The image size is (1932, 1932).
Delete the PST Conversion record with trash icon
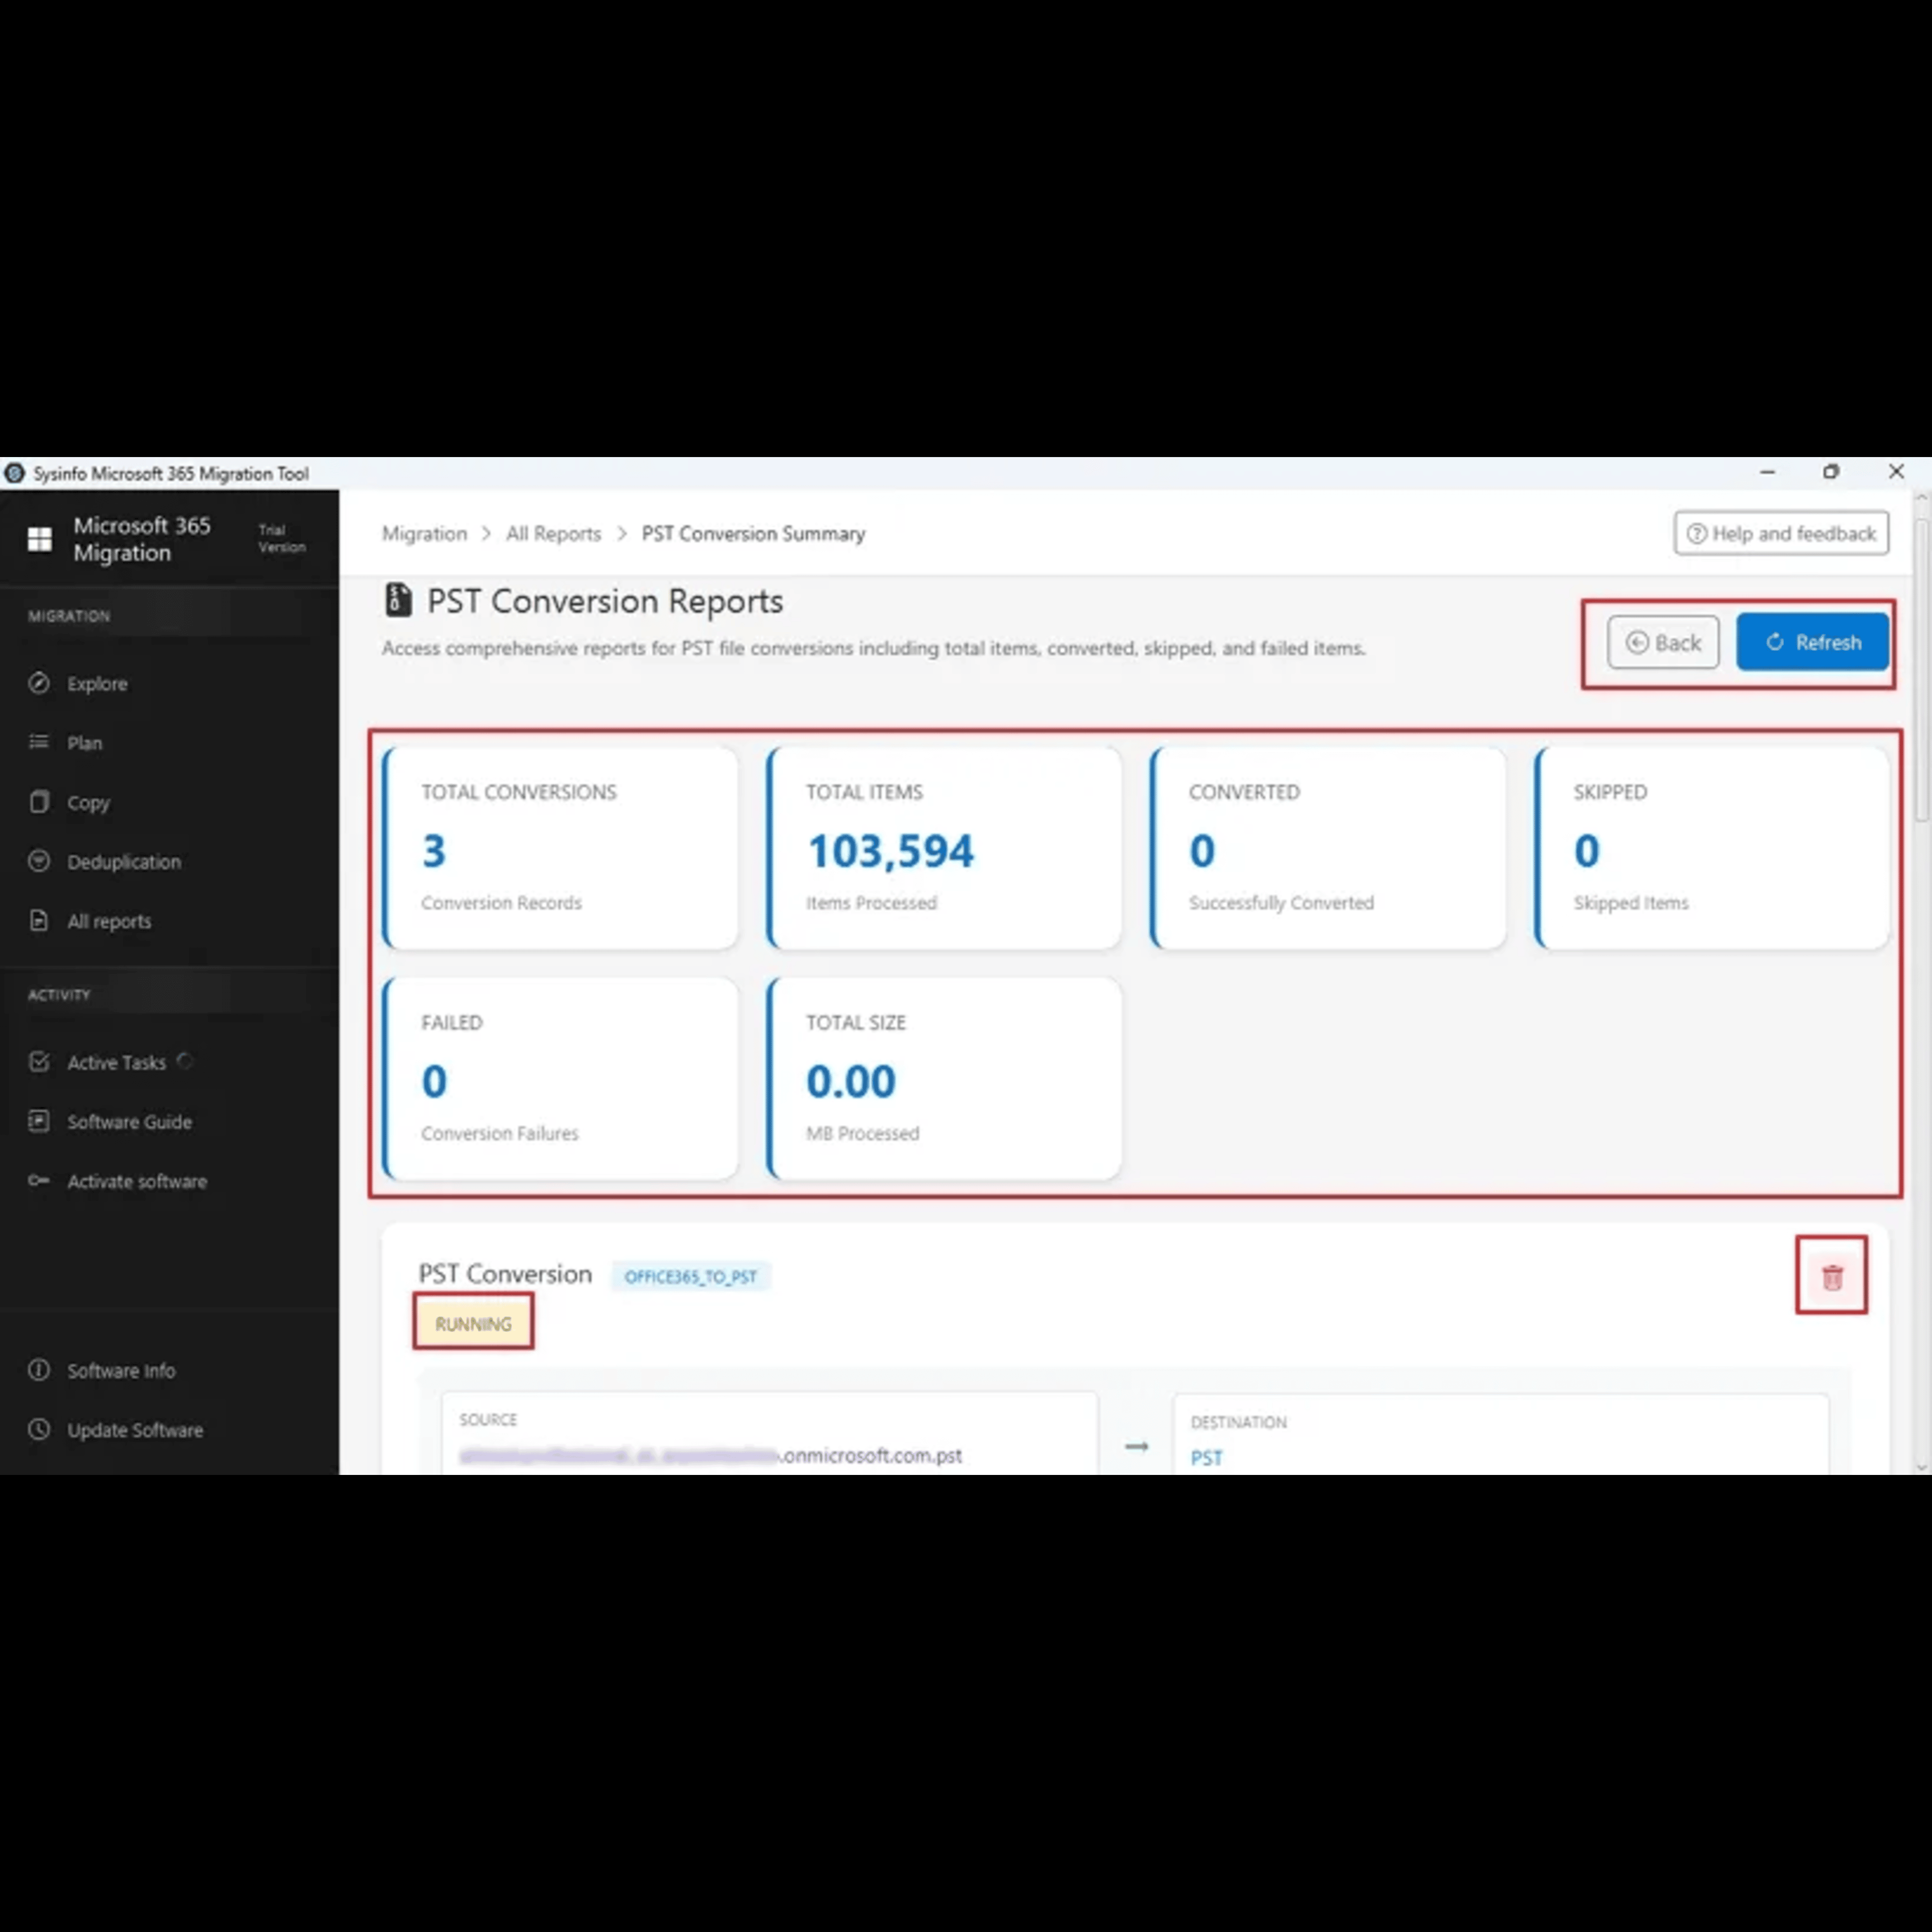pyautogui.click(x=1832, y=1277)
